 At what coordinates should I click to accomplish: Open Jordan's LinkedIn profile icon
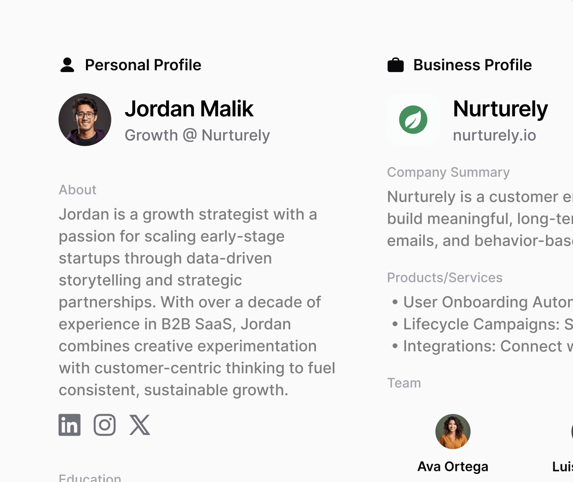click(70, 425)
